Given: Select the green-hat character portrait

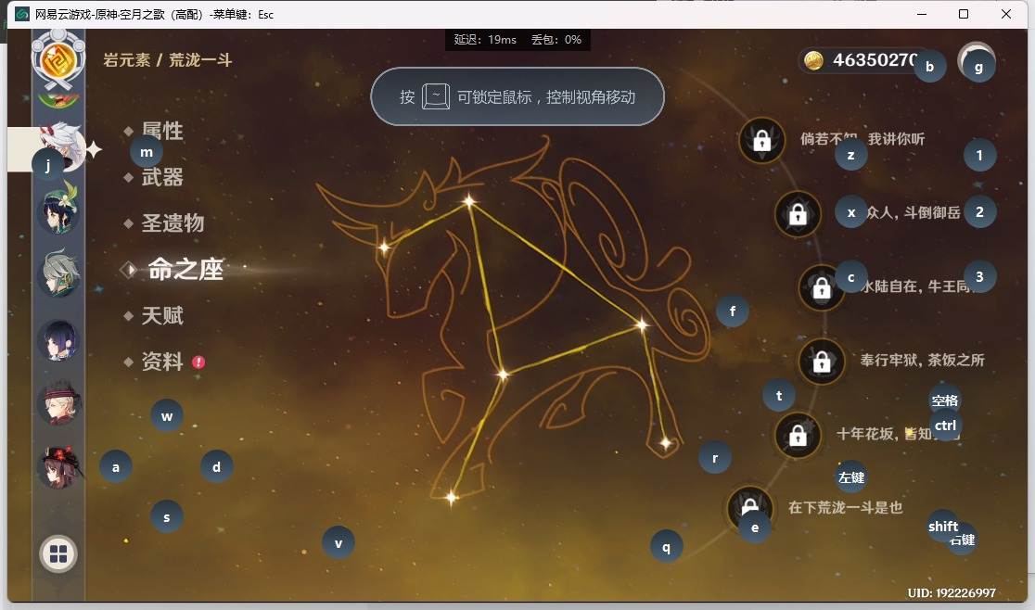Looking at the screenshot, I should click(x=58, y=211).
